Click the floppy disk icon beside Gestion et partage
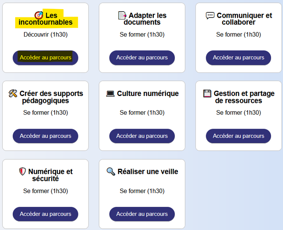 [x=207, y=94]
